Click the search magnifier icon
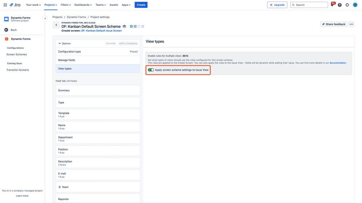Screen dimensions: 362x203 pos(294,5)
